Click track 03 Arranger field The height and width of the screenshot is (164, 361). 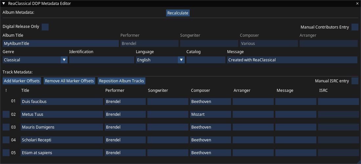tap(253, 127)
